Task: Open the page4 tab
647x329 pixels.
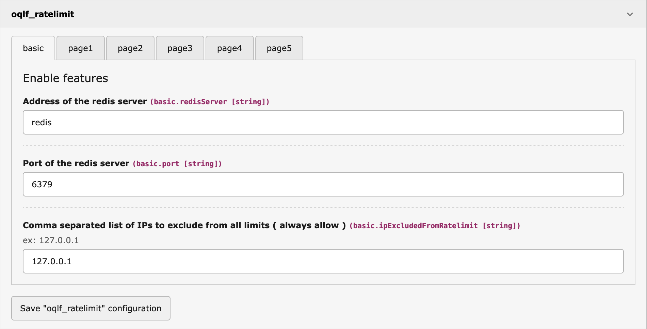Action: [229, 48]
